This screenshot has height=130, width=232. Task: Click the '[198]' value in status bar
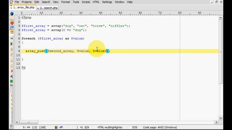42,127
